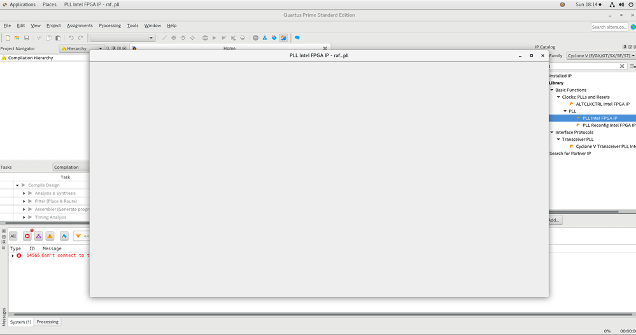Expand the Assembler task row
The image size is (636, 335).
click(x=24, y=210)
